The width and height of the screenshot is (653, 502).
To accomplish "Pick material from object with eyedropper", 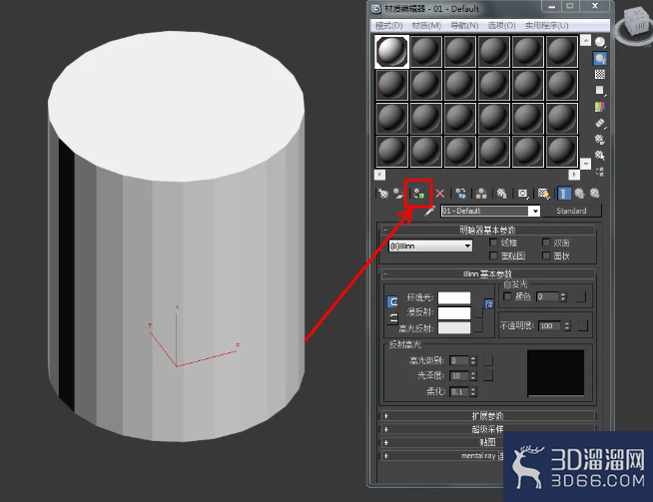I will [429, 211].
